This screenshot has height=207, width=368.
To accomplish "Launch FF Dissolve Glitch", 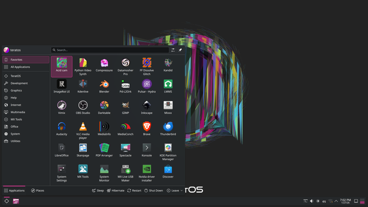I will 147,67.
